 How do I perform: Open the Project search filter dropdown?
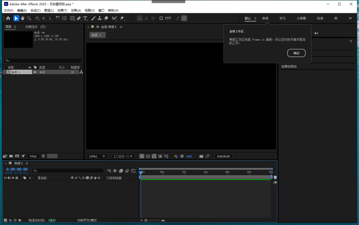(x=7, y=61)
